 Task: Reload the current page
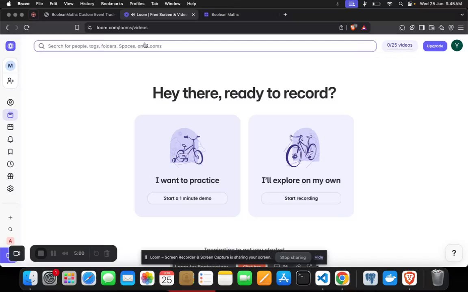(26, 28)
